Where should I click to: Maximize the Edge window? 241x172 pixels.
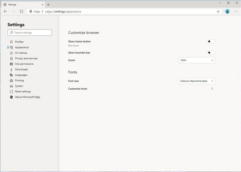pyautogui.click(x=228, y=3)
